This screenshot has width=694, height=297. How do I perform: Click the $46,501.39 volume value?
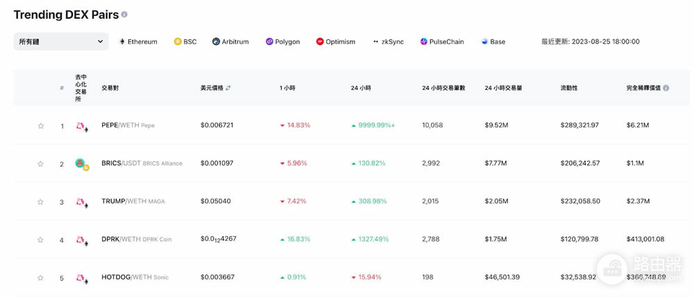(502, 277)
